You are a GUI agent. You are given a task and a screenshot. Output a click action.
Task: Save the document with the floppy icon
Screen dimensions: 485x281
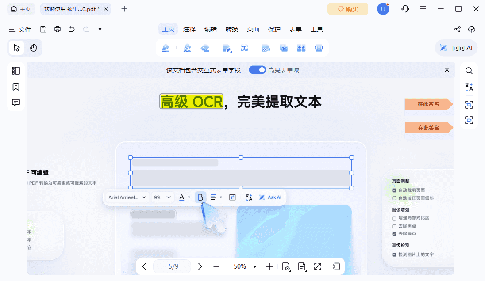[x=43, y=29]
